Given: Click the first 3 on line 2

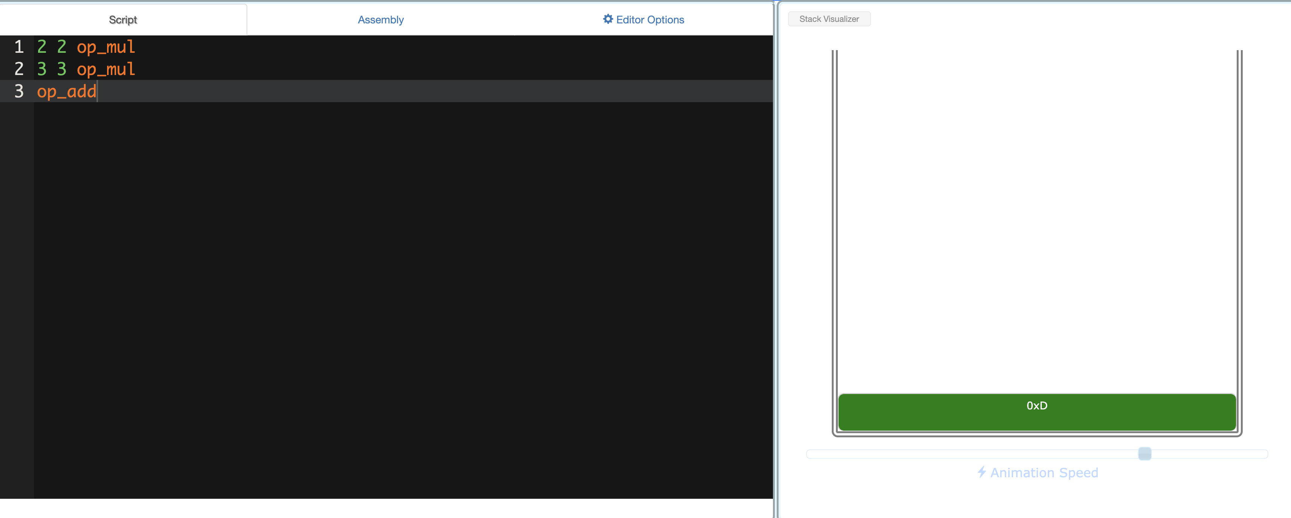Looking at the screenshot, I should point(42,69).
